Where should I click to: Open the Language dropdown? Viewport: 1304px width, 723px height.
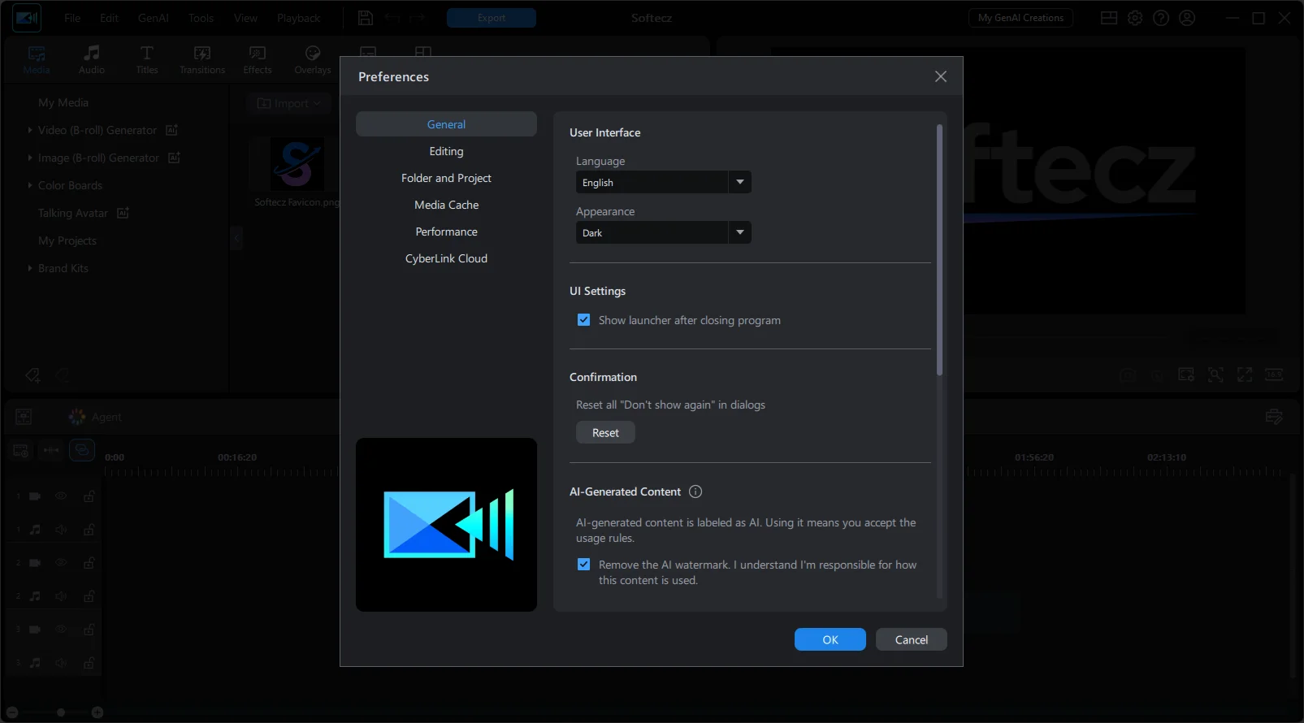pyautogui.click(x=664, y=182)
